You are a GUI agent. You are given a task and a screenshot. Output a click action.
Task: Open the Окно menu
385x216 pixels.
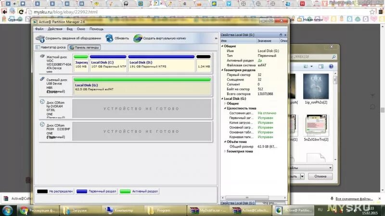pos(81,29)
